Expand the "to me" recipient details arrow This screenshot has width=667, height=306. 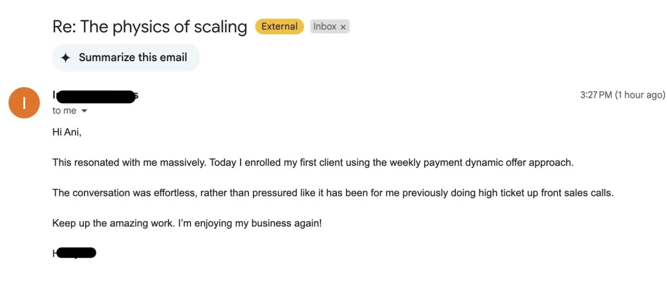click(x=84, y=111)
